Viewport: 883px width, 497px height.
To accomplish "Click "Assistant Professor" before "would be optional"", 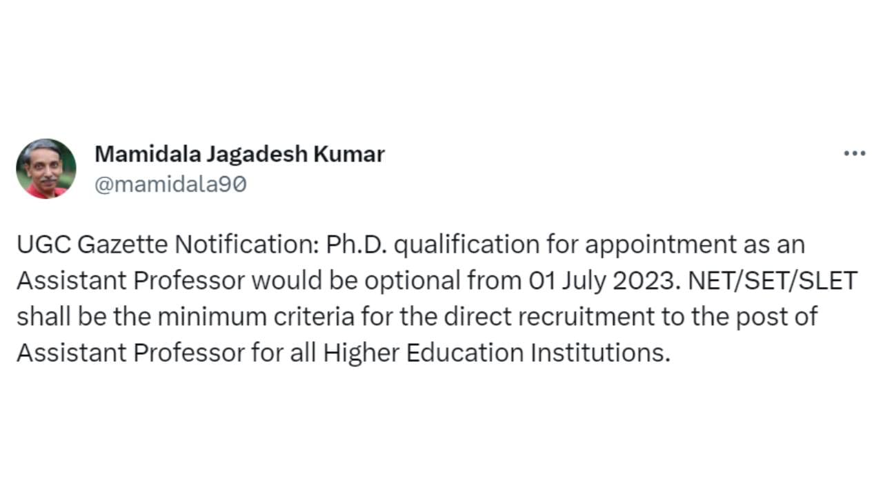I will [x=130, y=281].
